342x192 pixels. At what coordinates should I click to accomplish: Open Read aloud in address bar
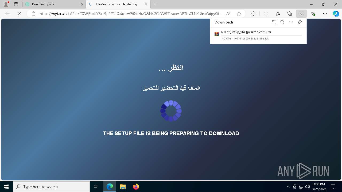pyautogui.click(x=228, y=14)
